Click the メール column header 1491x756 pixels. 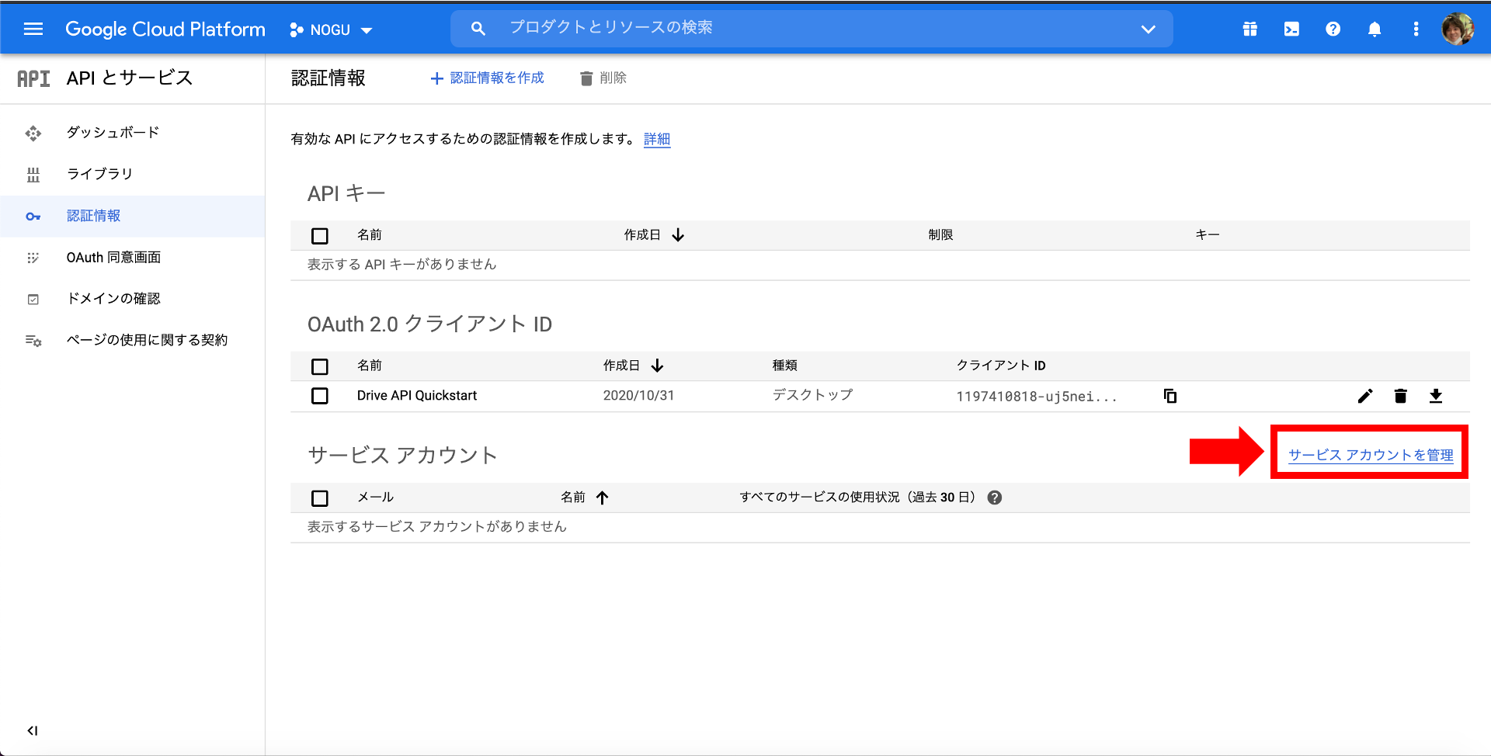(375, 498)
